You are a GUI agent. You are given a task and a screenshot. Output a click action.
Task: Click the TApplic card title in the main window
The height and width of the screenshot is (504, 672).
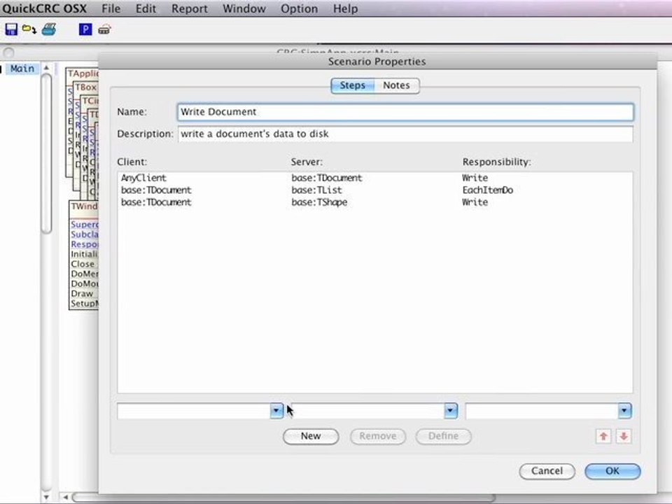83,73
